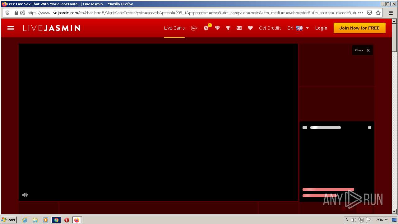This screenshot has width=398, height=224.
Task: Open the favorites heart icon
Action: click(x=250, y=28)
